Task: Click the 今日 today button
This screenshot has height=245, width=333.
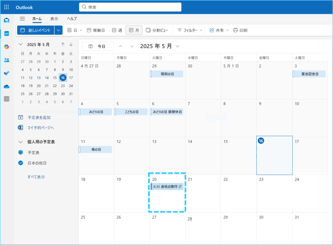Action: pos(98,46)
